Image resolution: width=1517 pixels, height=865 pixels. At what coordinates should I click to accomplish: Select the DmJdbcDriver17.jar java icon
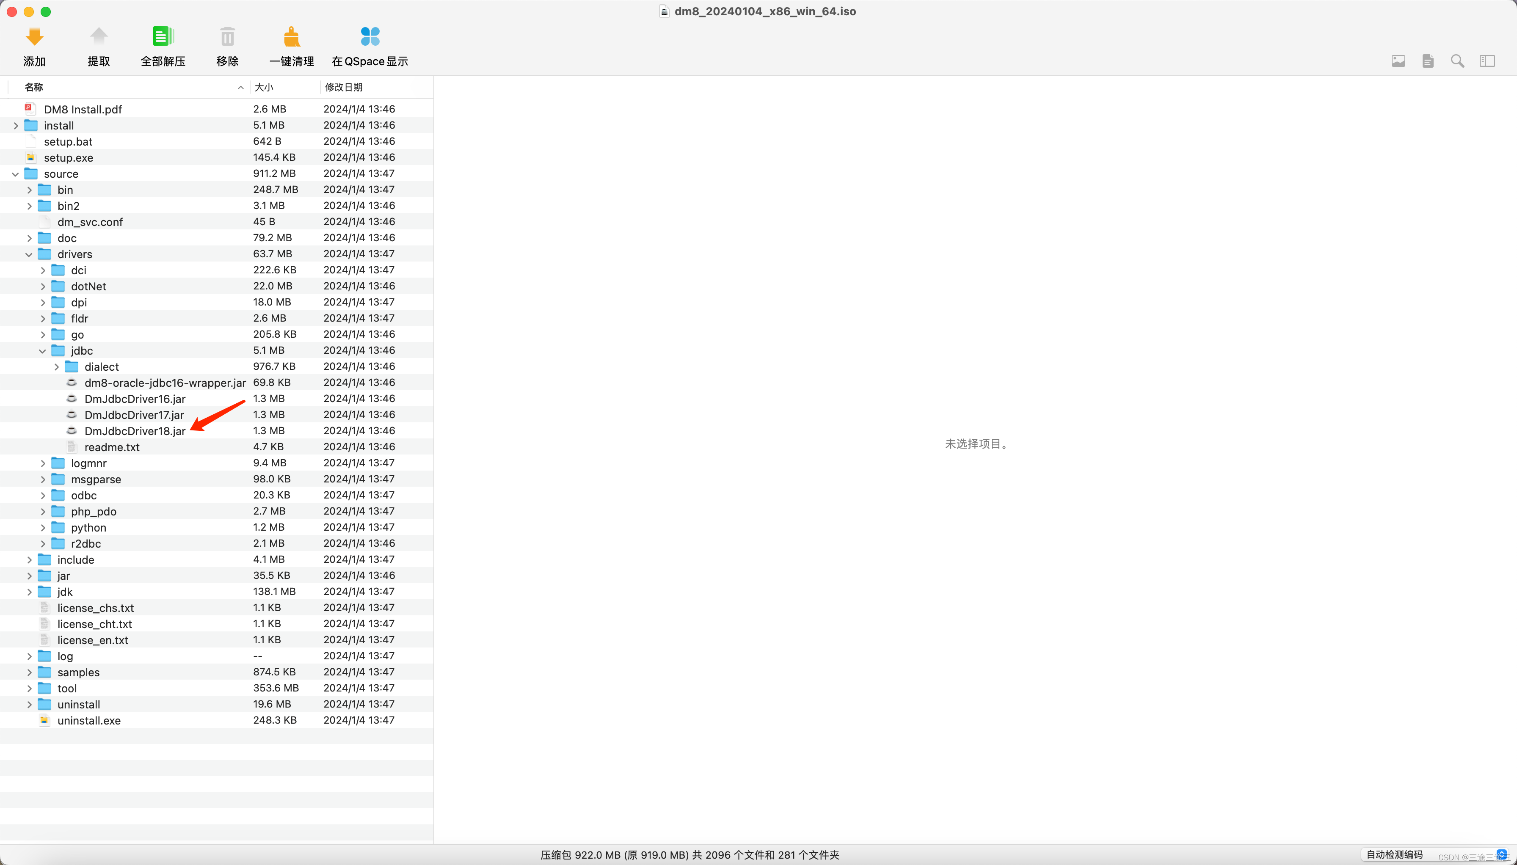(71, 414)
